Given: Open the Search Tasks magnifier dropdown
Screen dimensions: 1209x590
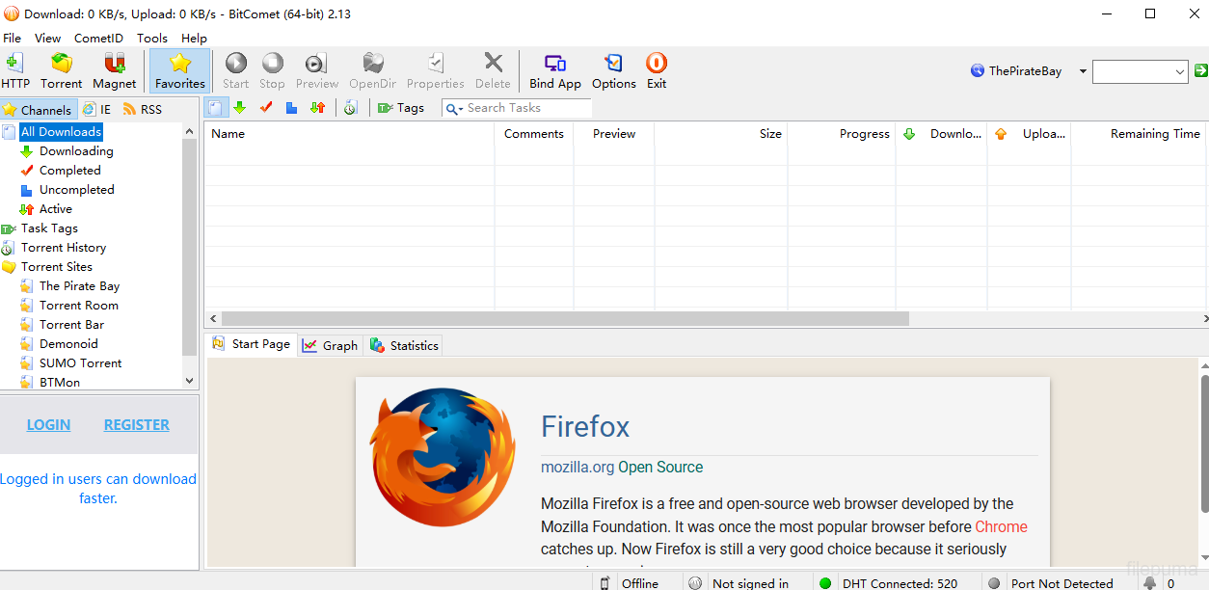Looking at the screenshot, I should [x=453, y=109].
